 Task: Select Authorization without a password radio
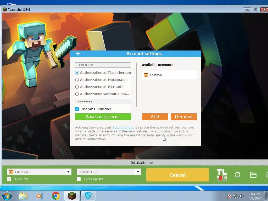[77, 94]
